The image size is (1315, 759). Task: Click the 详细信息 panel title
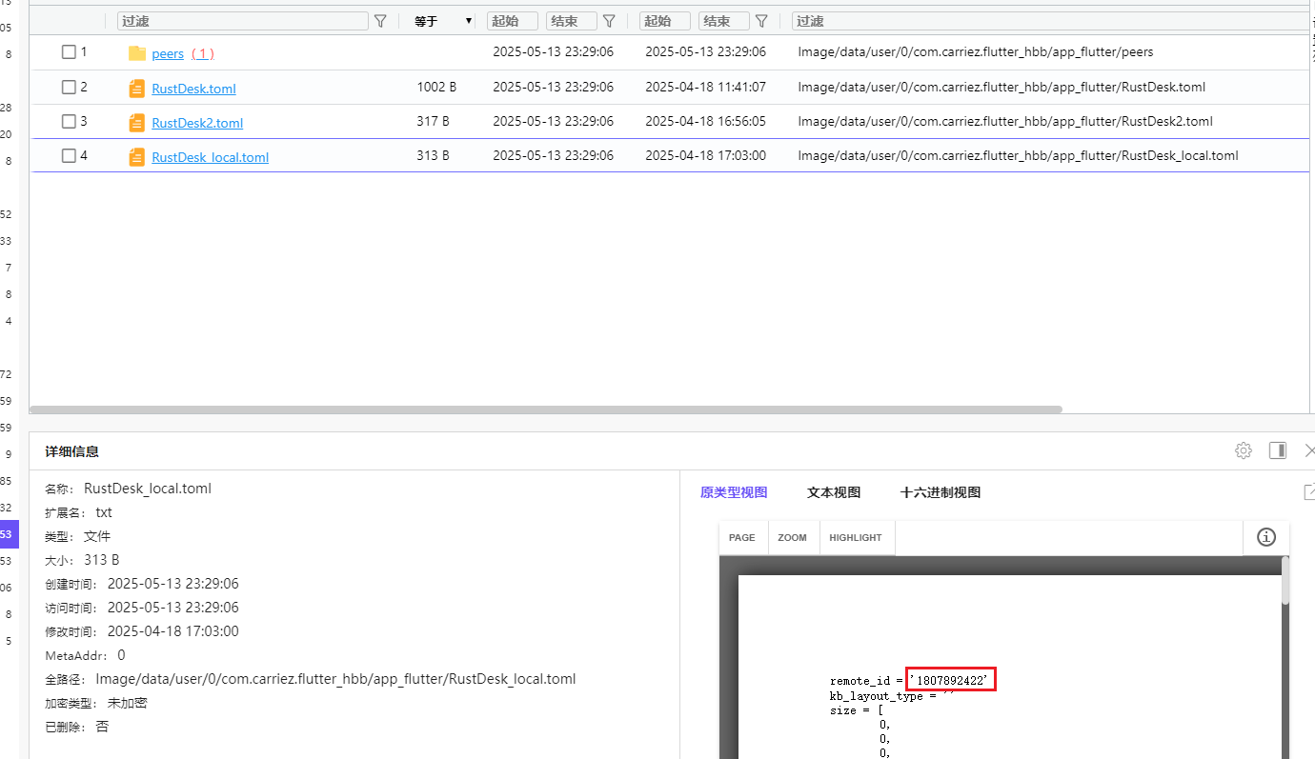(72, 451)
